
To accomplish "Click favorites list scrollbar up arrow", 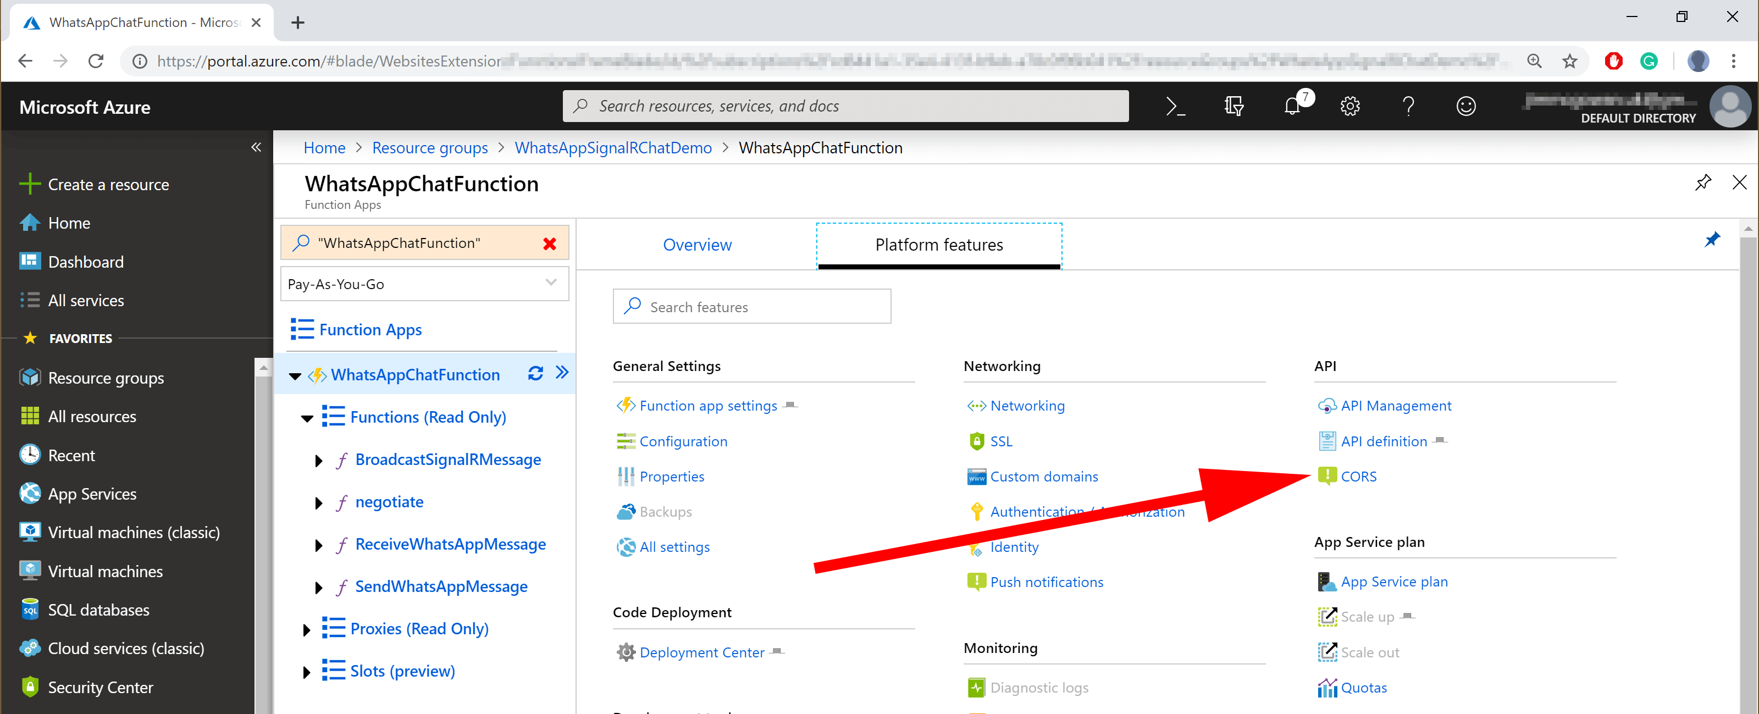I will point(263,368).
